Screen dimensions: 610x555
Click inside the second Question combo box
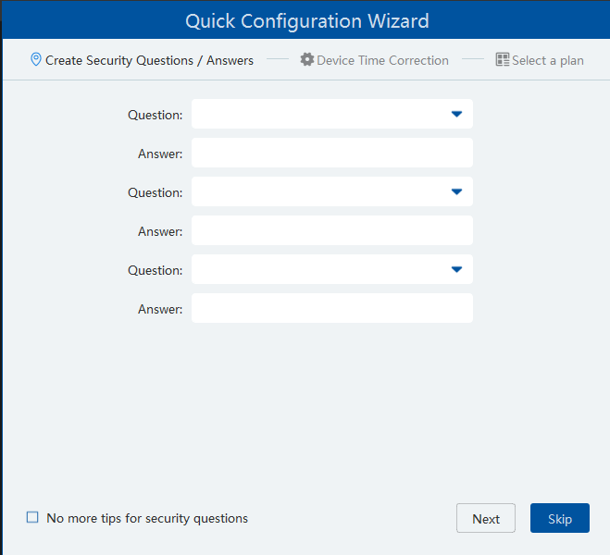[315, 191]
